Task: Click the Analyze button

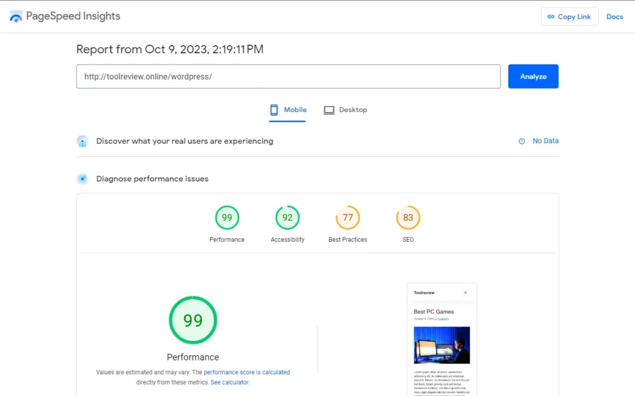Action: (x=533, y=76)
